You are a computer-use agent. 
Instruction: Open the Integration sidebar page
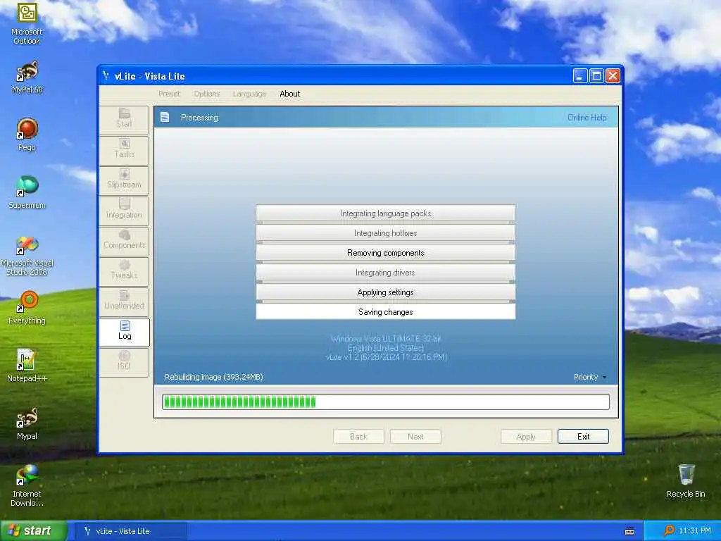coord(124,210)
